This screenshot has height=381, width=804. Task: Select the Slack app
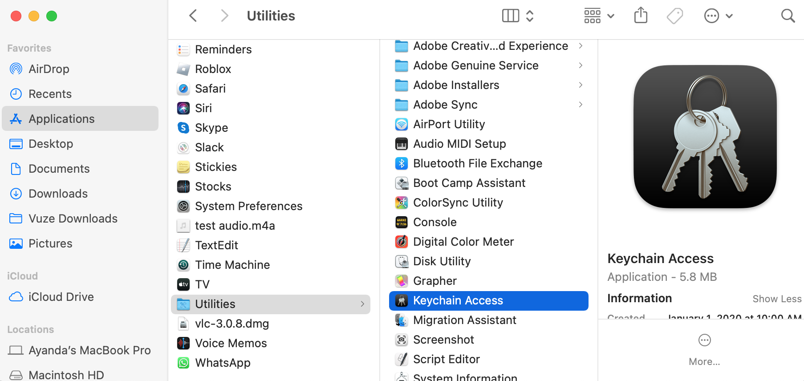271,147
